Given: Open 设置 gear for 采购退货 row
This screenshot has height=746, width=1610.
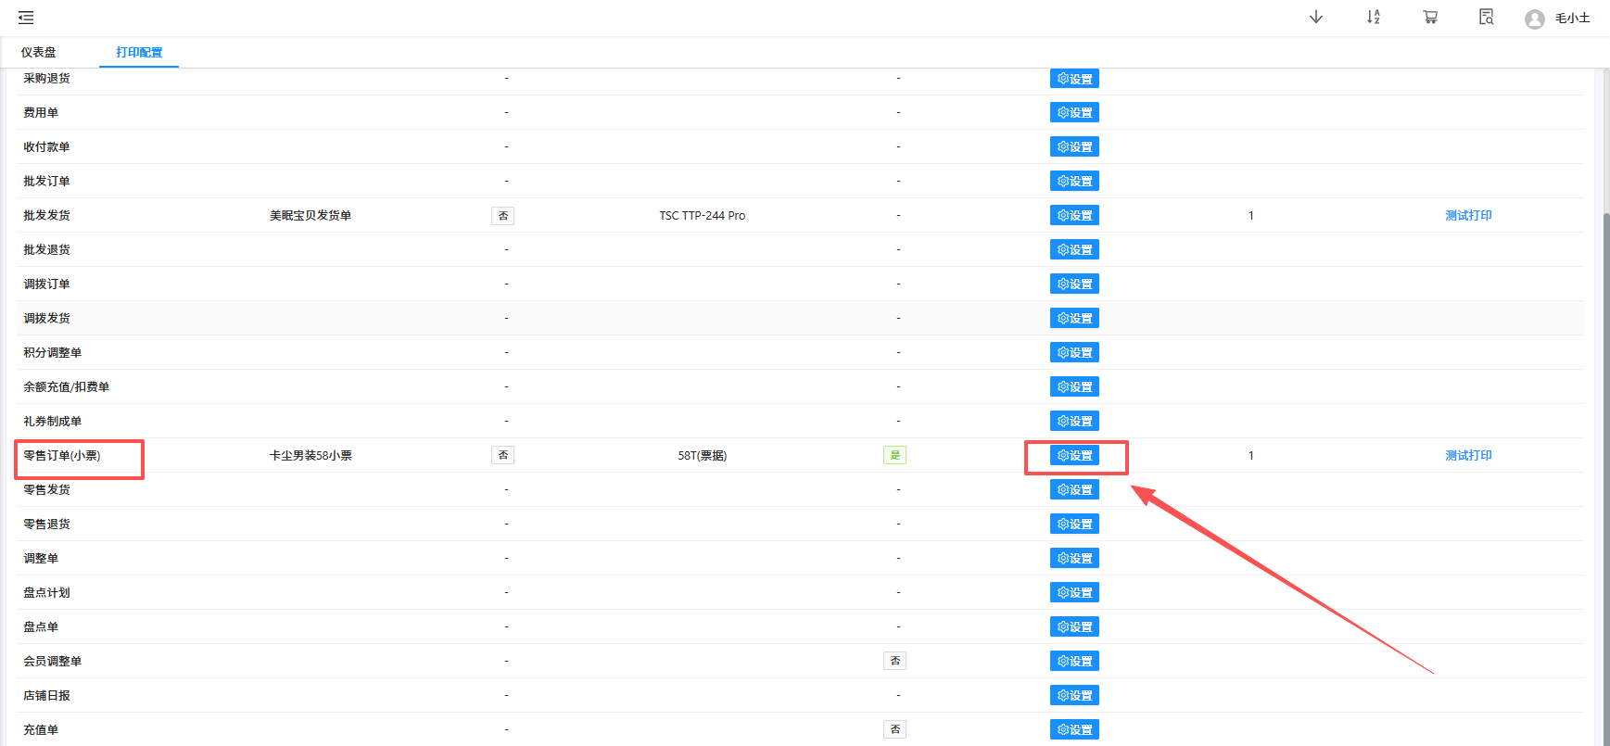Looking at the screenshot, I should tap(1074, 79).
